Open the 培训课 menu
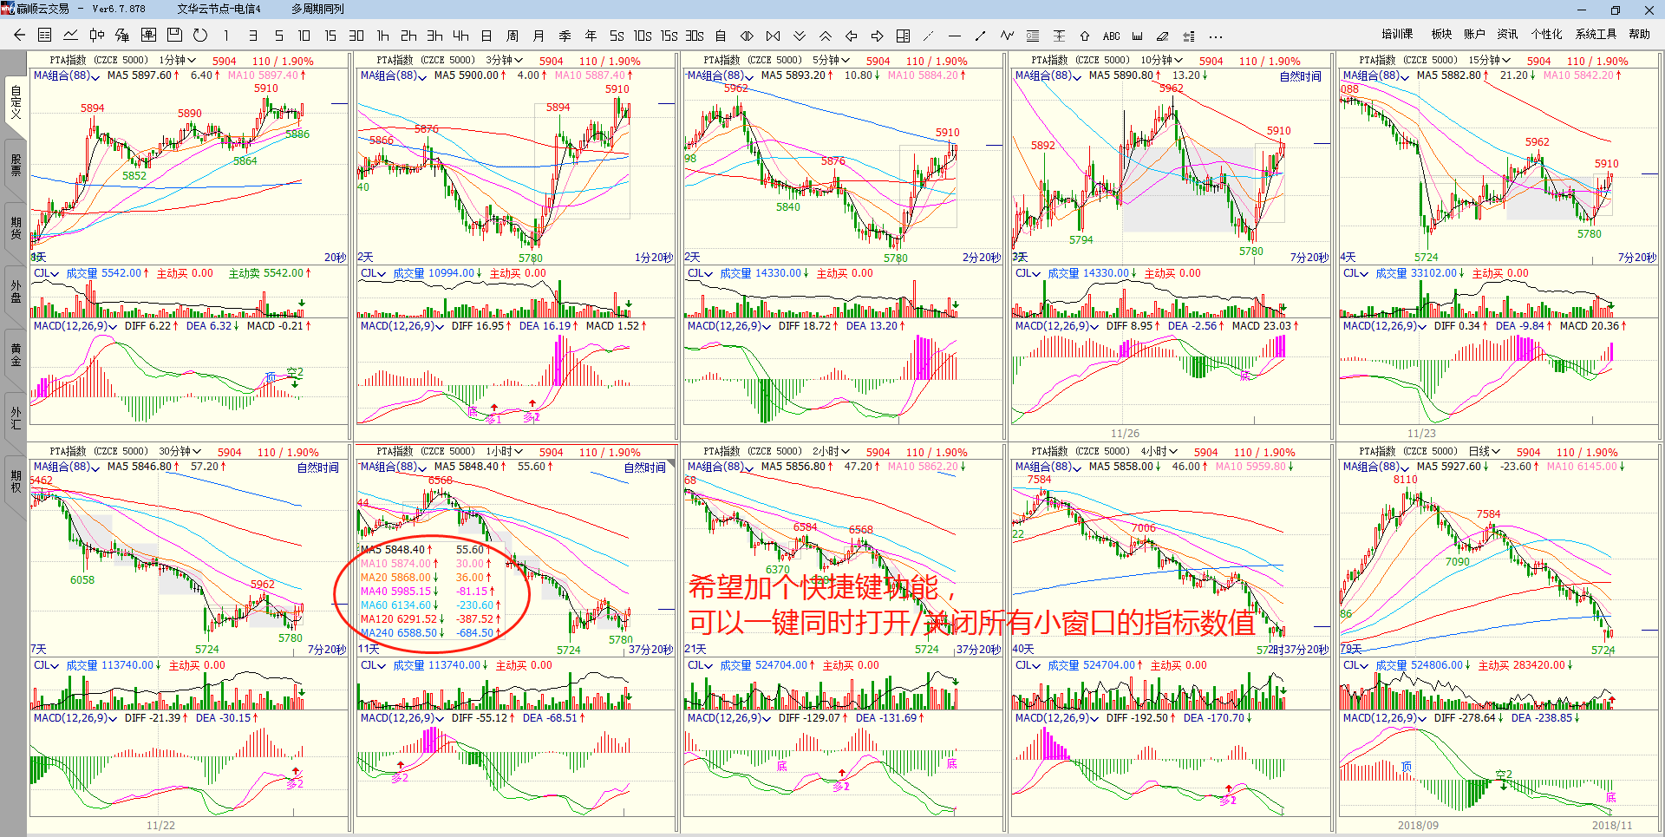 tap(1397, 35)
